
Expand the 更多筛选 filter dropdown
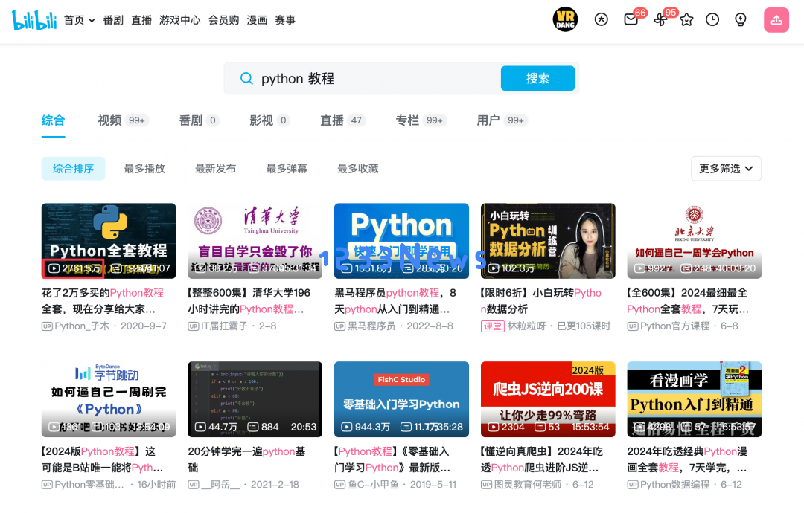(726, 169)
